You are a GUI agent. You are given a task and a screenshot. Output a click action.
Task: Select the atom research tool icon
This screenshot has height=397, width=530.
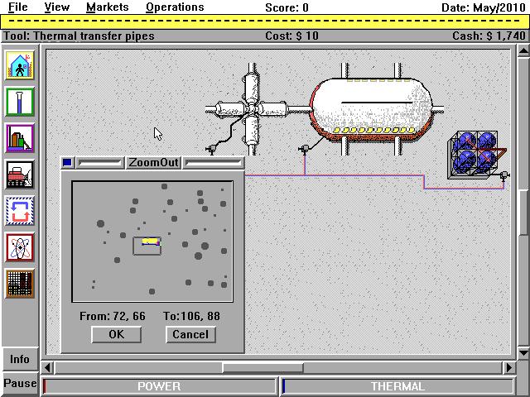point(20,247)
